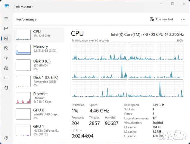Open App history from the sidebar
This screenshot has width=190, height=144.
tap(6, 48)
